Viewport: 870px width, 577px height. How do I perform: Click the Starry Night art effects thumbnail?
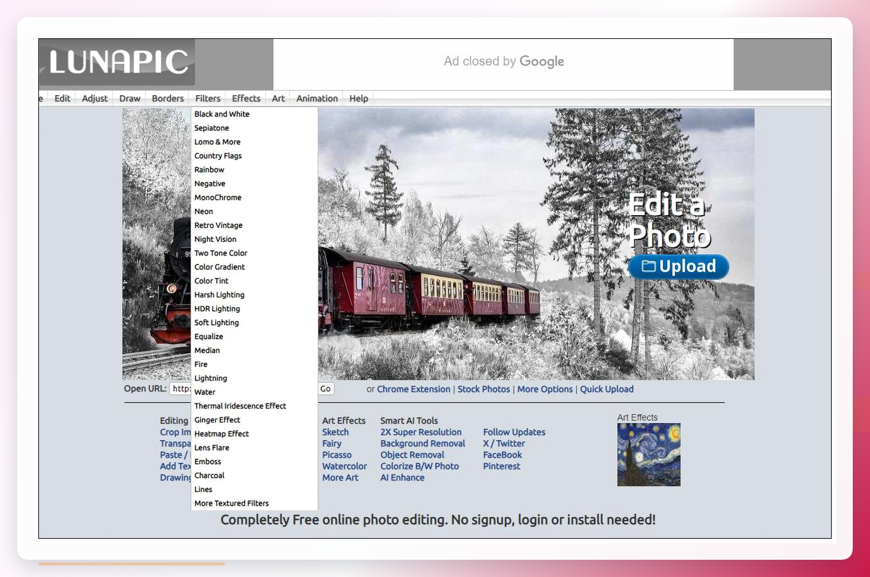[648, 454]
